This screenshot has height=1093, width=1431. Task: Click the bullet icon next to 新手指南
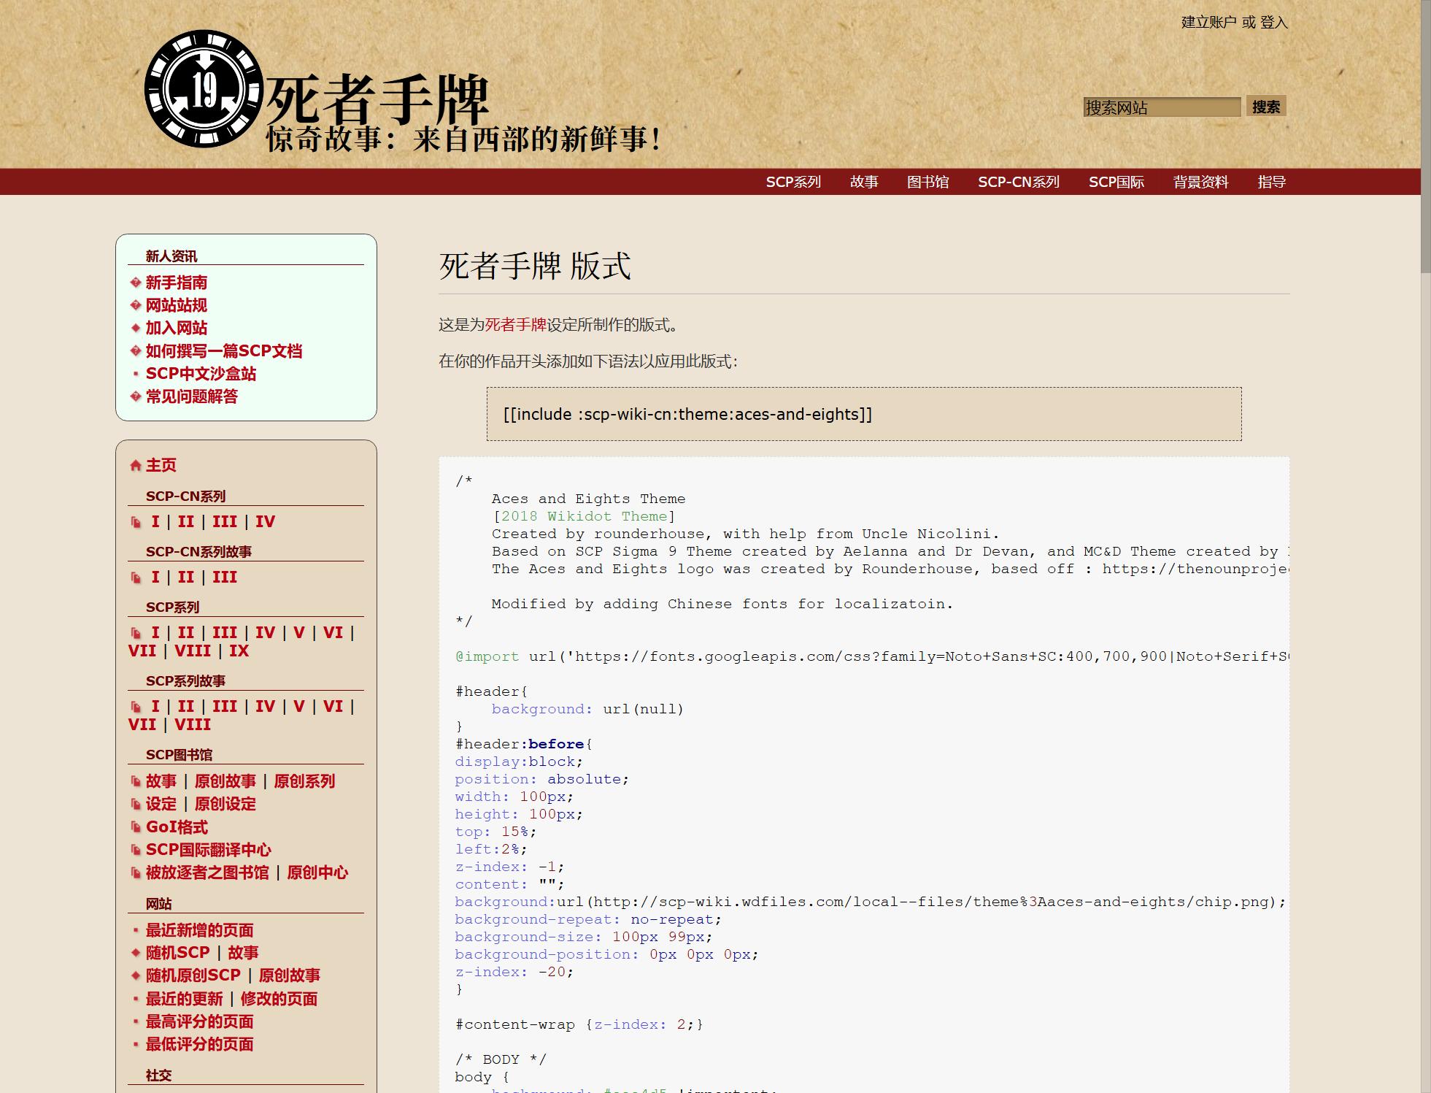pos(135,283)
